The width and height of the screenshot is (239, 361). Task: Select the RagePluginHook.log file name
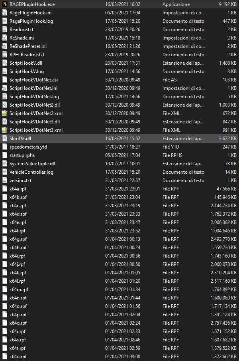(x=31, y=21)
